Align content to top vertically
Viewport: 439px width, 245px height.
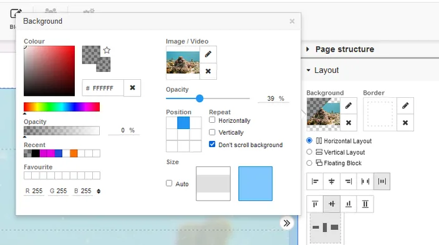(x=315, y=204)
